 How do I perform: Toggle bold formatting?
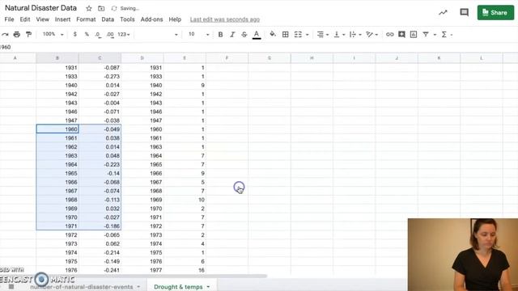click(220, 34)
